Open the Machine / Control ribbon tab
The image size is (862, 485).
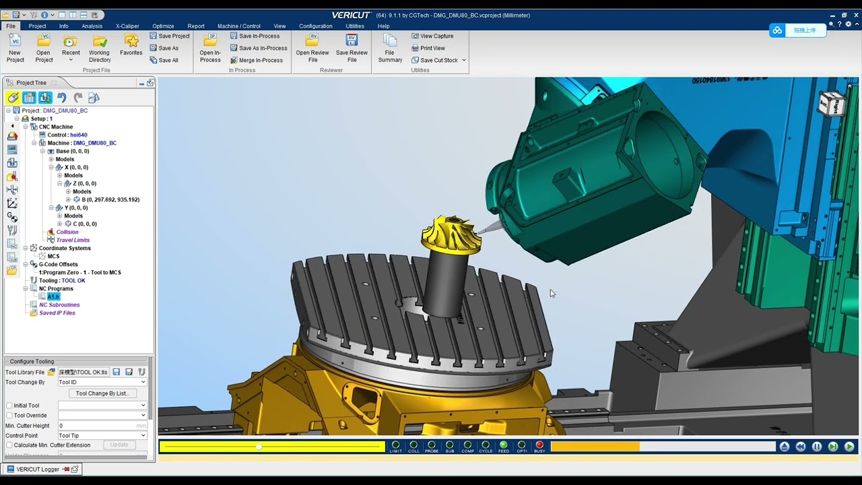click(x=239, y=26)
